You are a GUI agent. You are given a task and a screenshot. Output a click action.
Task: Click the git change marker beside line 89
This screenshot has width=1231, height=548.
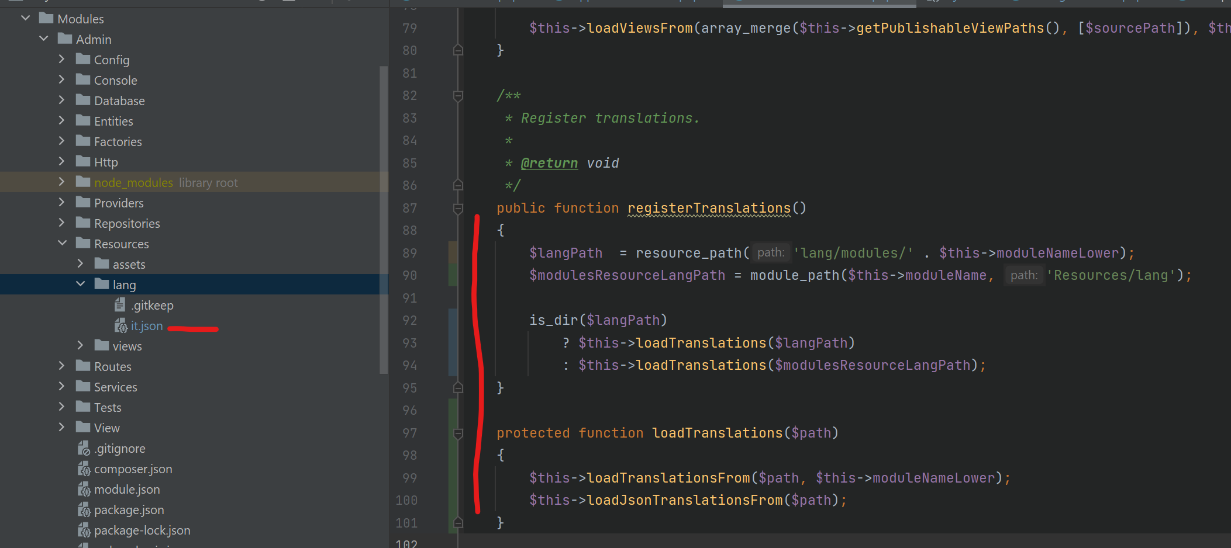click(x=451, y=252)
